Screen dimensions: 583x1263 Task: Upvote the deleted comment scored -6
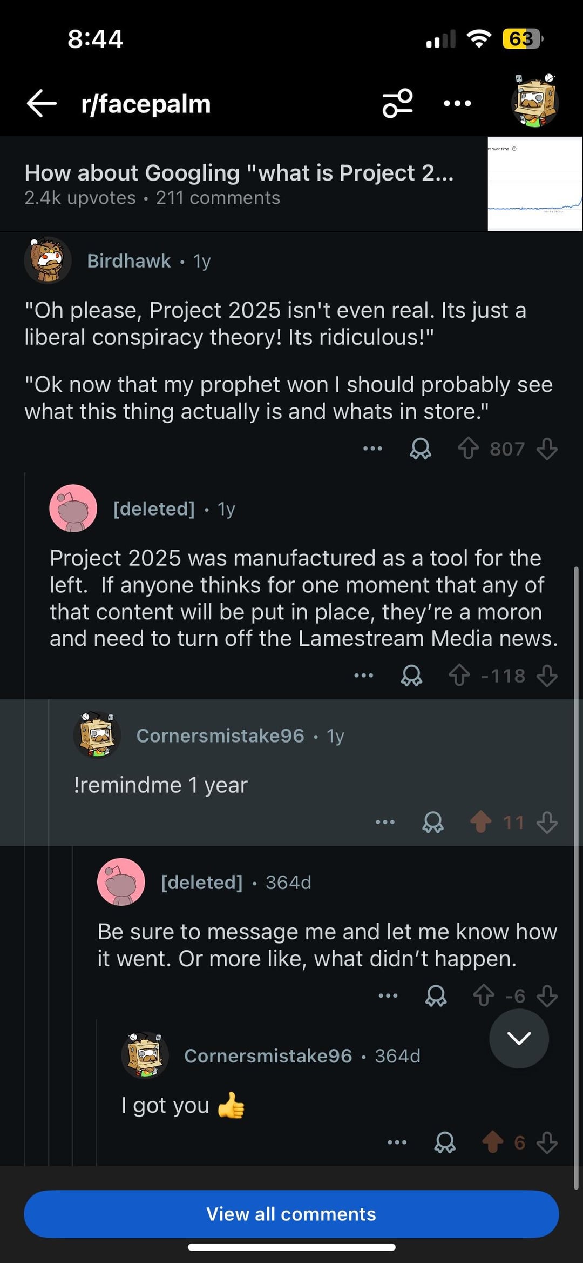coord(483,995)
